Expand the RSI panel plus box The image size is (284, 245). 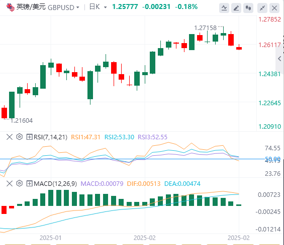tap(29, 137)
